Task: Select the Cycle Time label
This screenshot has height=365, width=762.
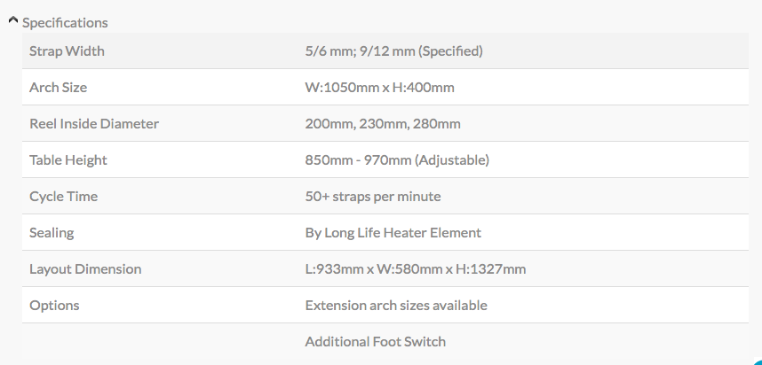Action: coord(64,197)
